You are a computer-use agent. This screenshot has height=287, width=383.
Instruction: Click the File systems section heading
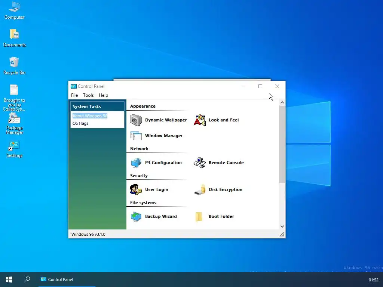[x=143, y=203]
